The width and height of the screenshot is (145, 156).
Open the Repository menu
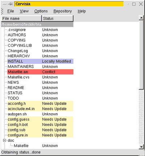(x=63, y=11)
